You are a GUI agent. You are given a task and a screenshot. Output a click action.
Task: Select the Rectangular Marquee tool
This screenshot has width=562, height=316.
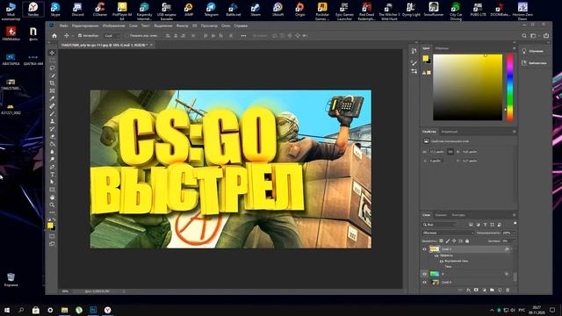[52, 61]
